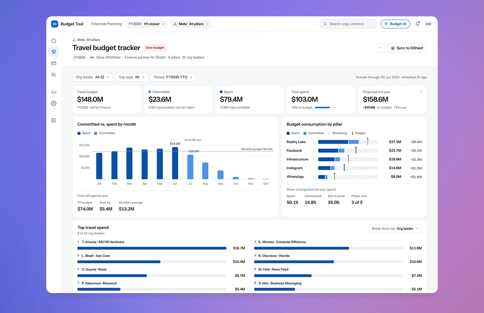Click the Meta logo in the header
Viewport: 484px width, 313px height.
coord(54,24)
